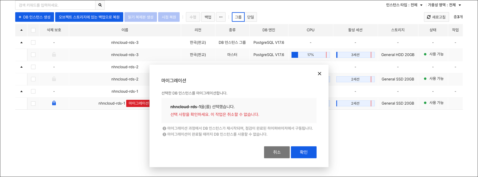Click 사용 가능 status in nhncloud-rds-1 row

point(436,103)
